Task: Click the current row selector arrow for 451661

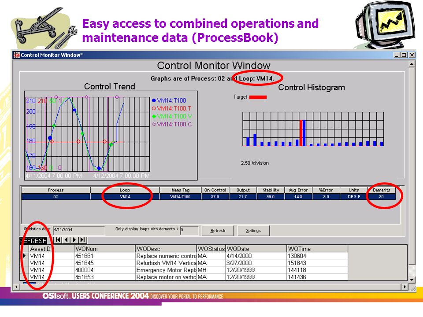Action: [25, 255]
